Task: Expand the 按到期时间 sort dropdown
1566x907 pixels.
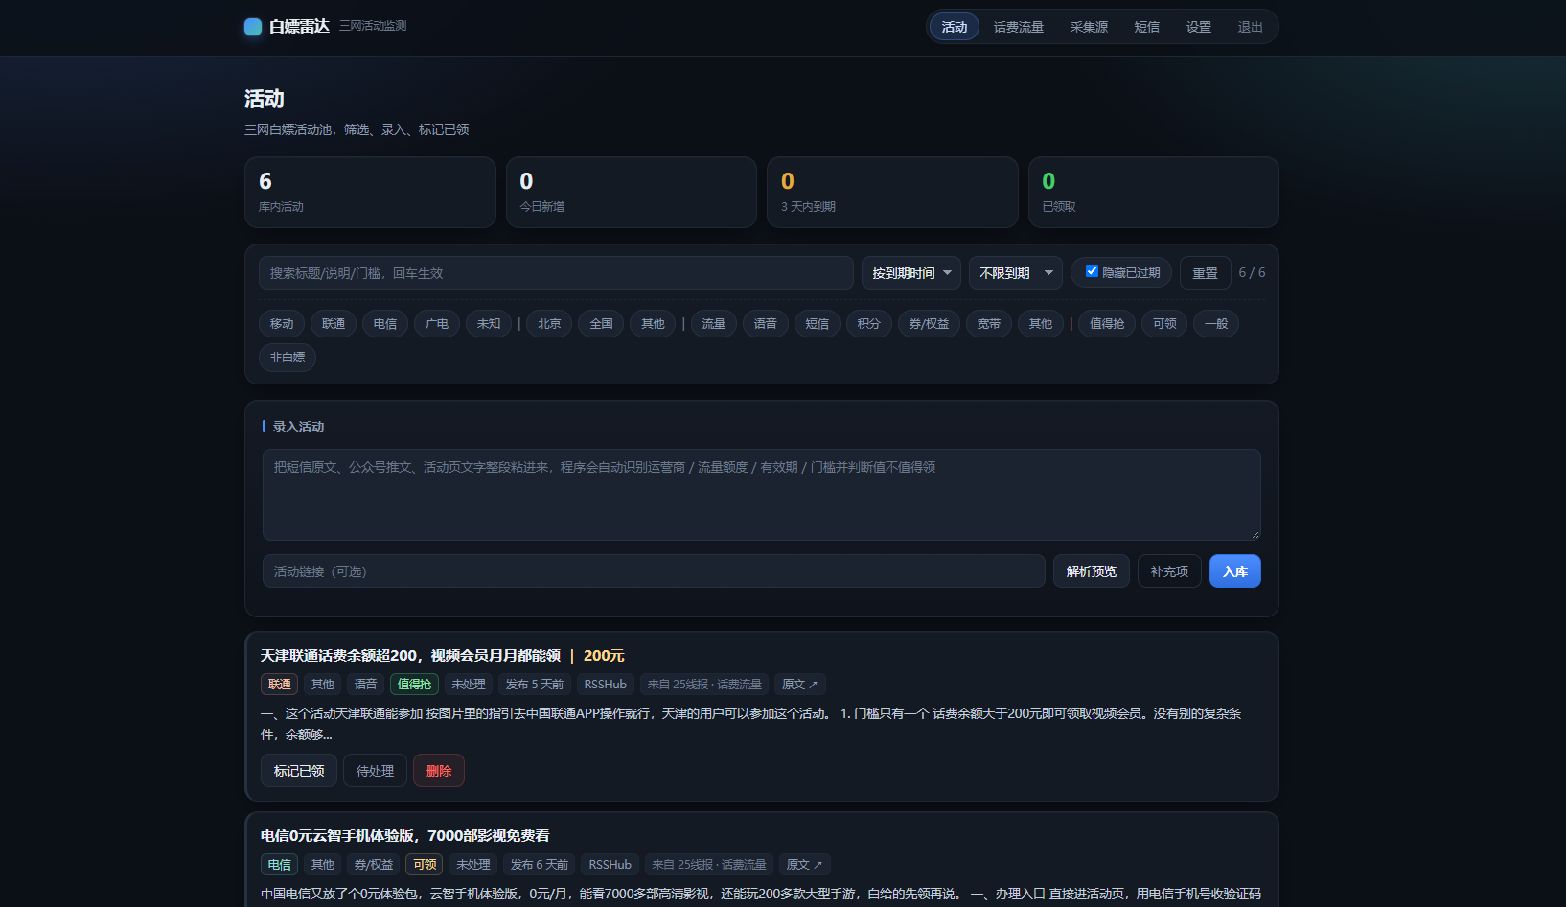Action: pyautogui.click(x=911, y=273)
